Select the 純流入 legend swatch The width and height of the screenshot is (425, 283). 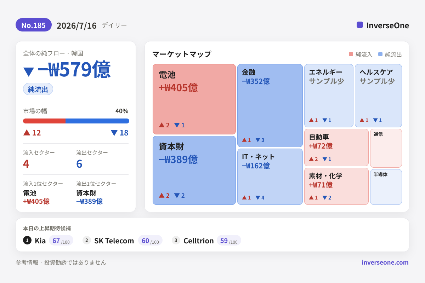pyautogui.click(x=351, y=54)
